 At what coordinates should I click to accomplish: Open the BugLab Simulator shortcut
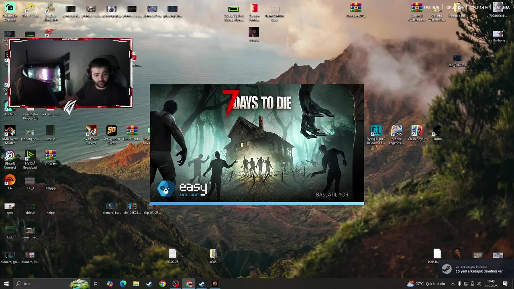(51, 12)
